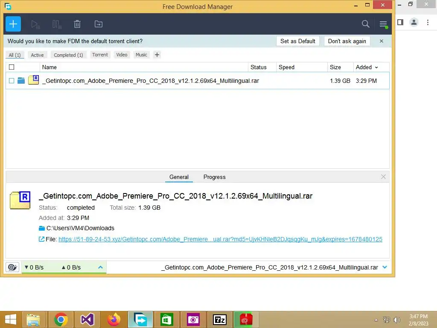Filter by Completed (1) downloads

tap(68, 55)
